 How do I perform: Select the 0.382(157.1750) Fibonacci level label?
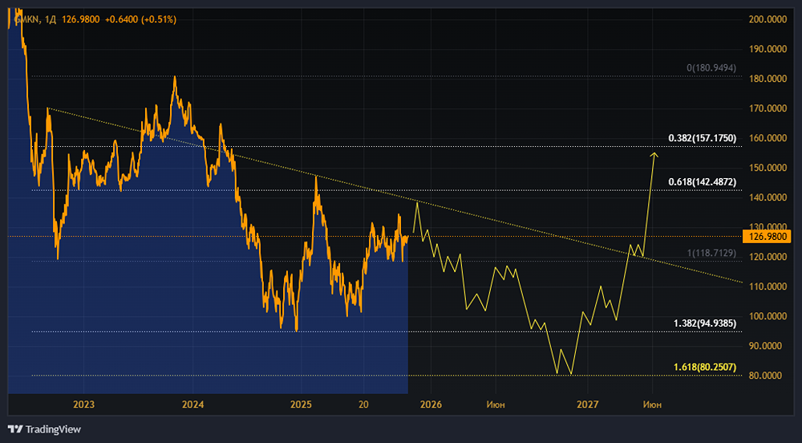click(702, 138)
